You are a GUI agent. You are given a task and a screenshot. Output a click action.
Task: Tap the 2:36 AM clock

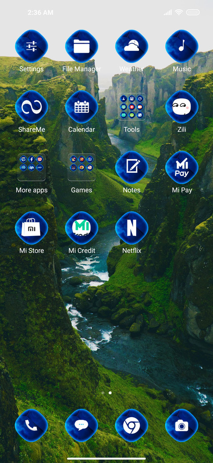coord(40,12)
